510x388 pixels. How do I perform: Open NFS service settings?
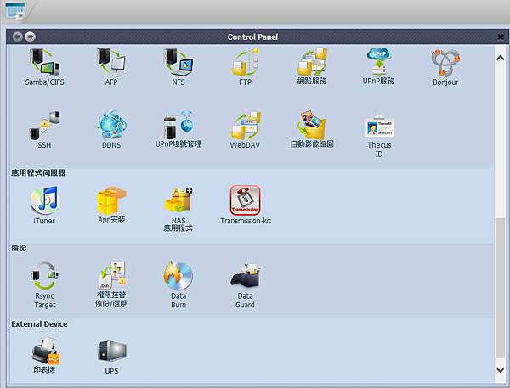(178, 66)
